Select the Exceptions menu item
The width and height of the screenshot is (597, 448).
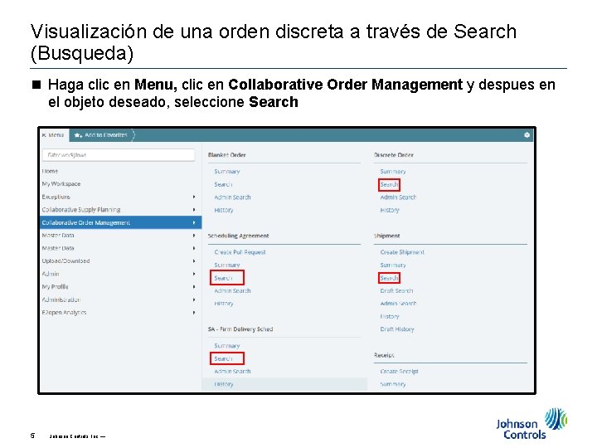coord(56,197)
